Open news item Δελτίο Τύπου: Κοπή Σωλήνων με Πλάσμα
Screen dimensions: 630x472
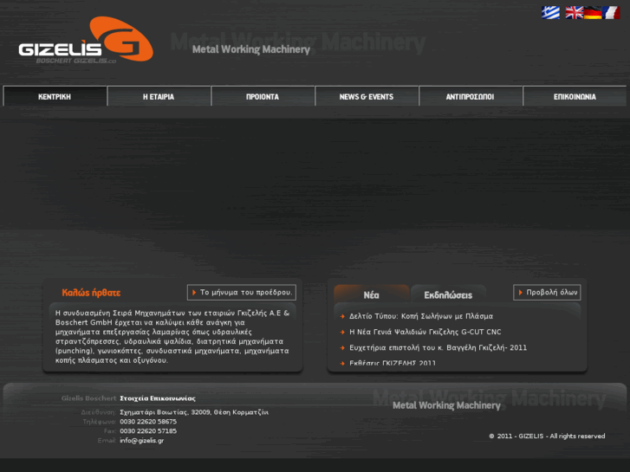421,316
